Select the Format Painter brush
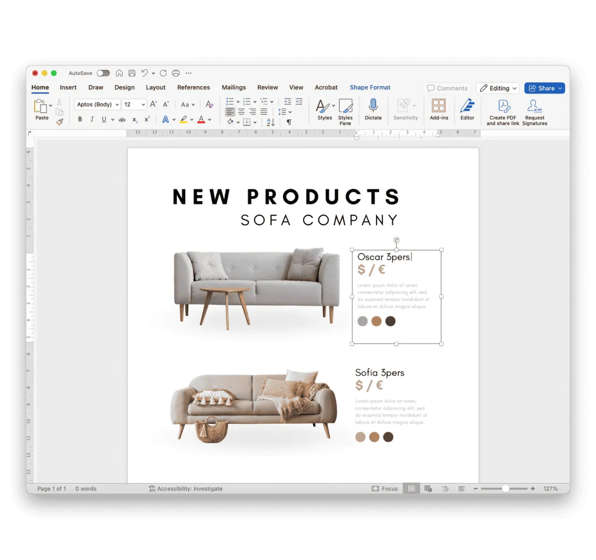The image size is (596, 560). pyautogui.click(x=59, y=121)
